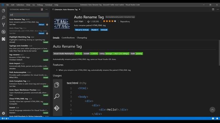This screenshot has width=220, height=123.
Task: Close the Extension: Auto Rename Tag tab
Action: pos(79,10)
